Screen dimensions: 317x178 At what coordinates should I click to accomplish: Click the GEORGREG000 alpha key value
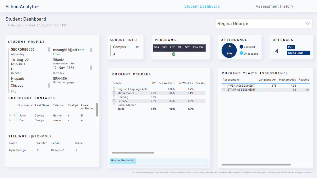tap(22, 49)
